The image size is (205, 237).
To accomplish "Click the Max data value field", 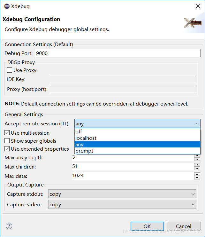I will [133, 176].
